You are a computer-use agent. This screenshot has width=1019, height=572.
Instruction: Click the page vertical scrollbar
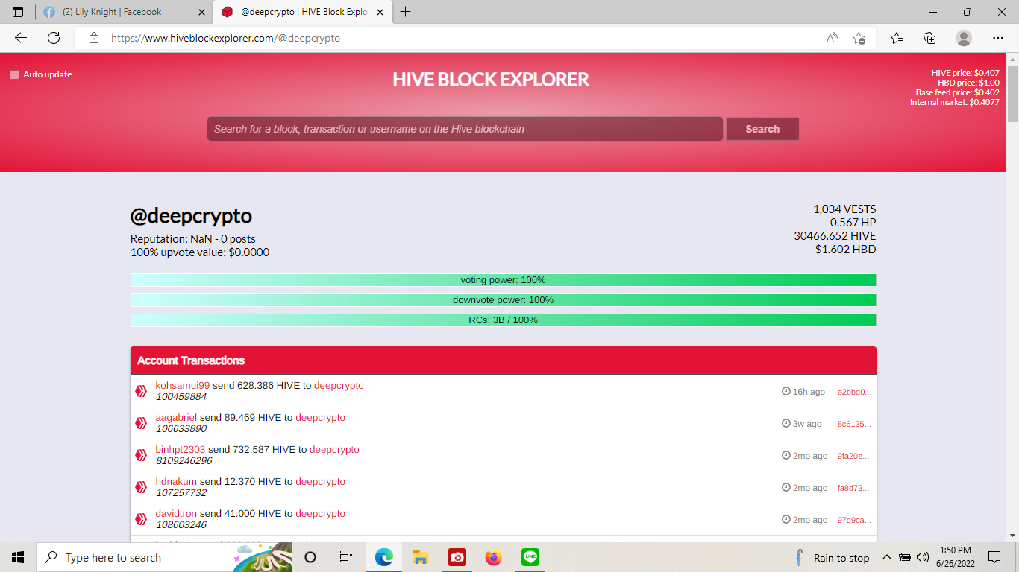click(x=1012, y=93)
